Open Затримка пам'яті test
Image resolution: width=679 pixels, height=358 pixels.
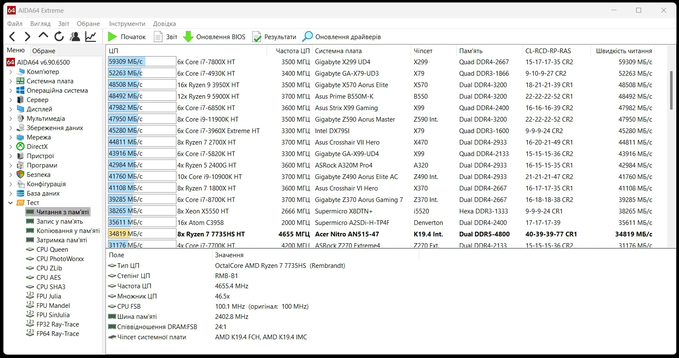click(62, 240)
